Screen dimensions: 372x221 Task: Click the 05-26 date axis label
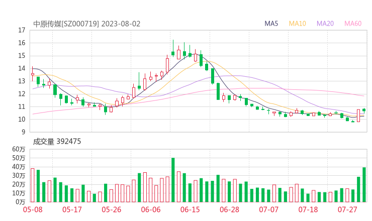click(112, 209)
